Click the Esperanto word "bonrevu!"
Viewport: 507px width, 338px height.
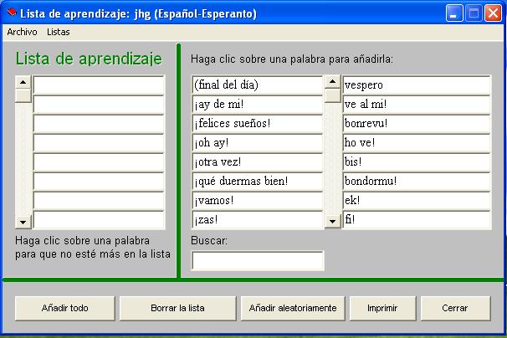(417, 124)
